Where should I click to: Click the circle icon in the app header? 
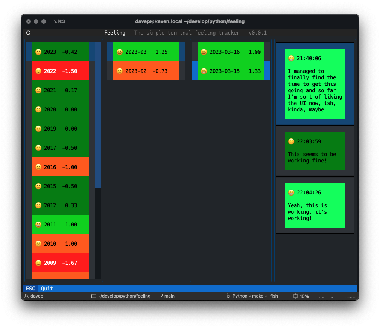(x=28, y=33)
